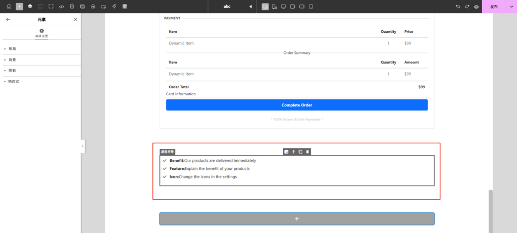The width and height of the screenshot is (517, 233).
Task: Switch to mobile phone device view
Action: pos(311,7)
